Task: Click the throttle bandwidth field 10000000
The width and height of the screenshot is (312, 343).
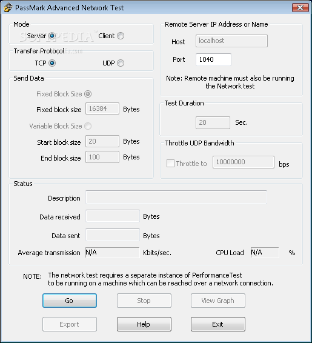Action: [x=244, y=162]
